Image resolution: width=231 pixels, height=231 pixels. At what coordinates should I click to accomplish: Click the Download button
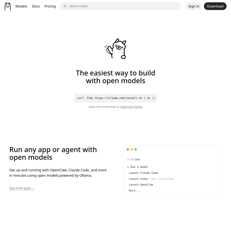pyautogui.click(x=215, y=6)
